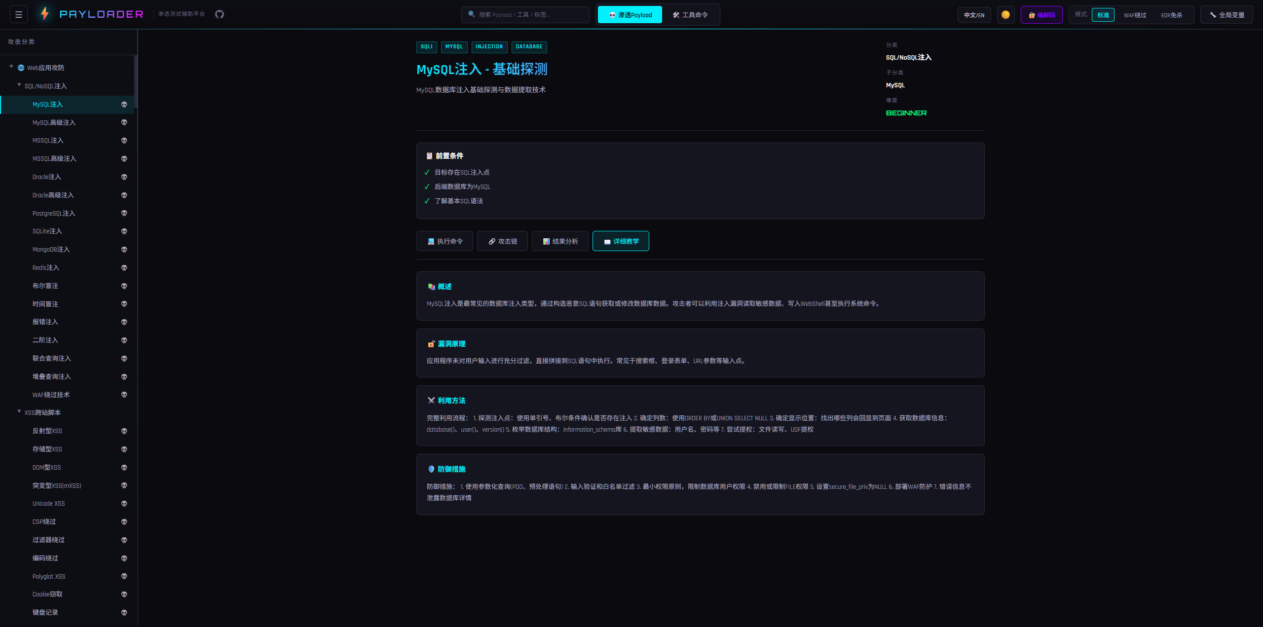Click skull icon beside Cookie窃取
Viewport: 1263px width, 627px height.
tap(124, 594)
